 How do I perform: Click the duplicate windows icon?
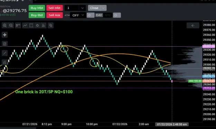[50, 26]
